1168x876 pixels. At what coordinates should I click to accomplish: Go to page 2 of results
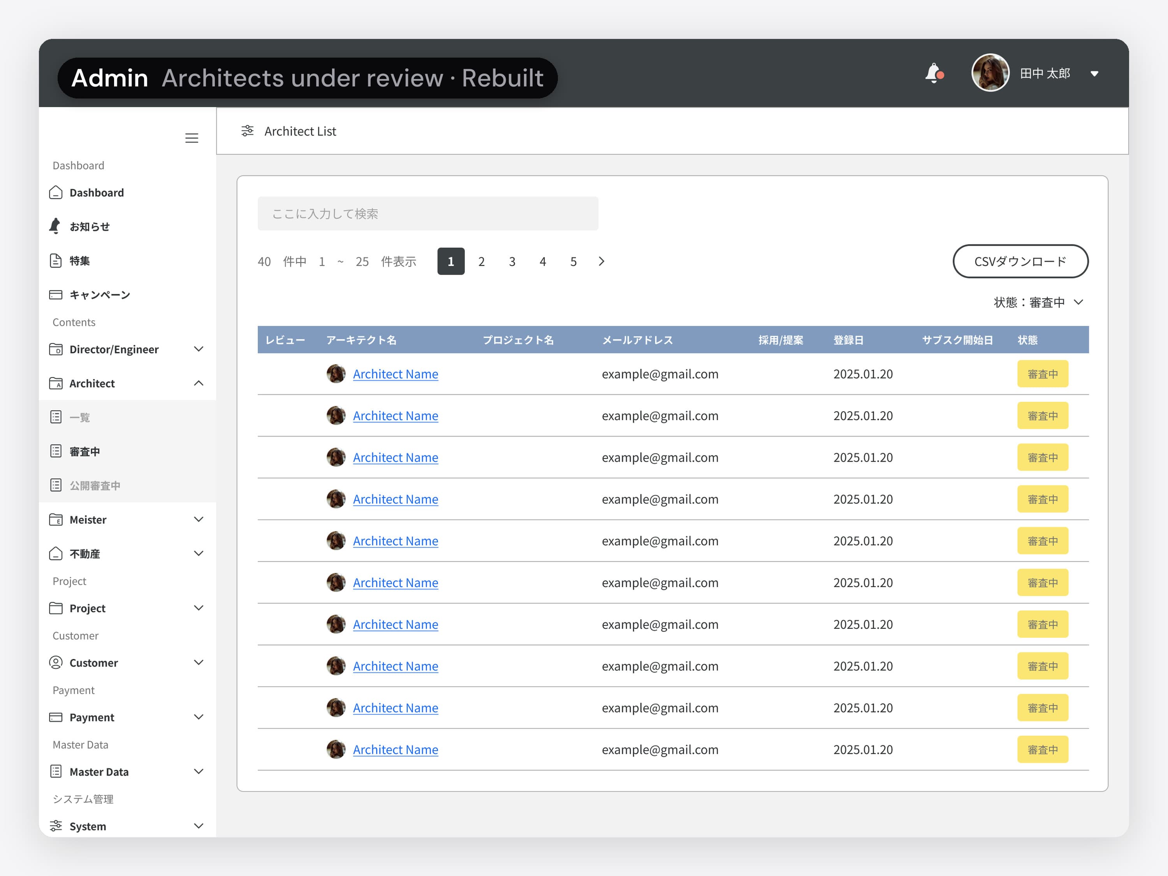[x=482, y=261]
